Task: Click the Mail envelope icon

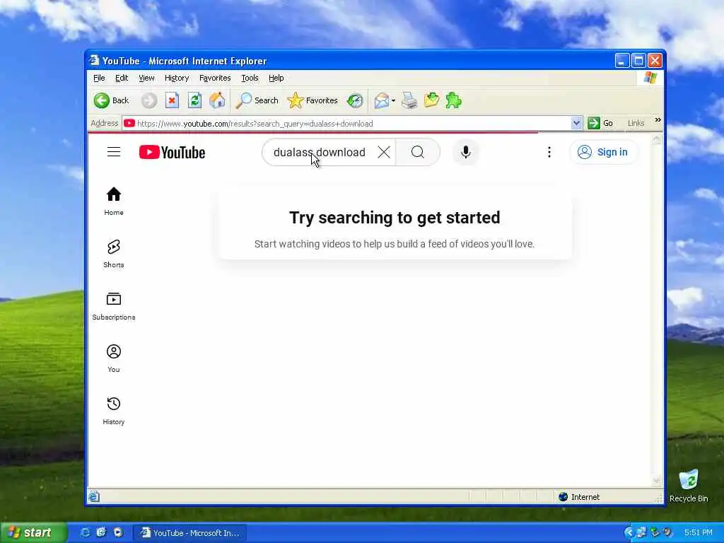Action: tap(381, 100)
